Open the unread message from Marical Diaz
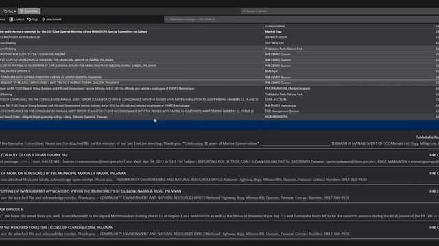The width and height of the screenshot is (439, 246). coord(219,31)
